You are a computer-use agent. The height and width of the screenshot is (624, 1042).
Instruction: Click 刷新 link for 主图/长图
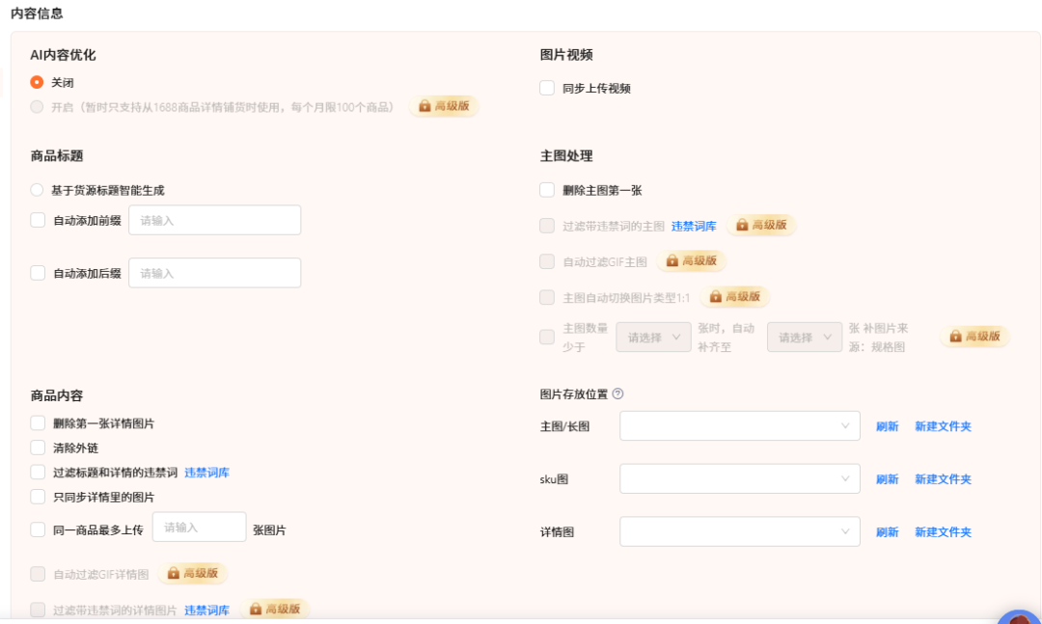(888, 426)
